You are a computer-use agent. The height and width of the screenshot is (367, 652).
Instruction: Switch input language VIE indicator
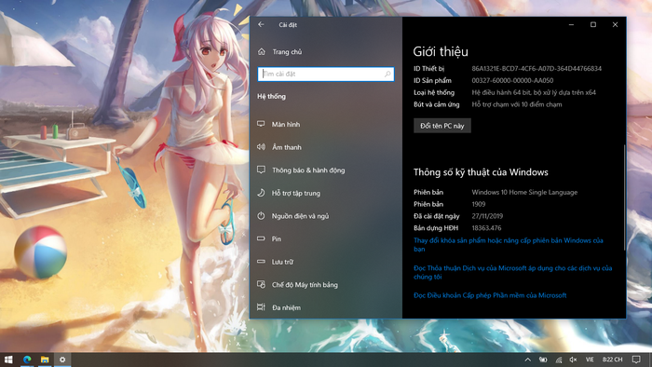tap(590, 360)
